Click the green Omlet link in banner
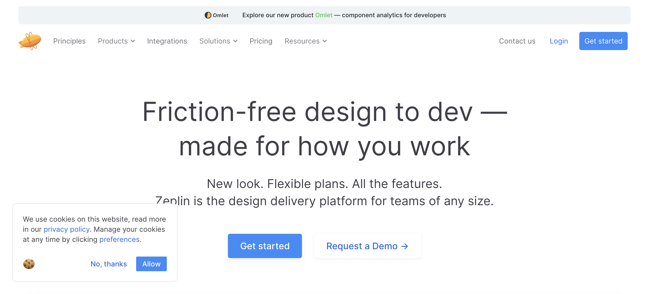 pos(323,15)
